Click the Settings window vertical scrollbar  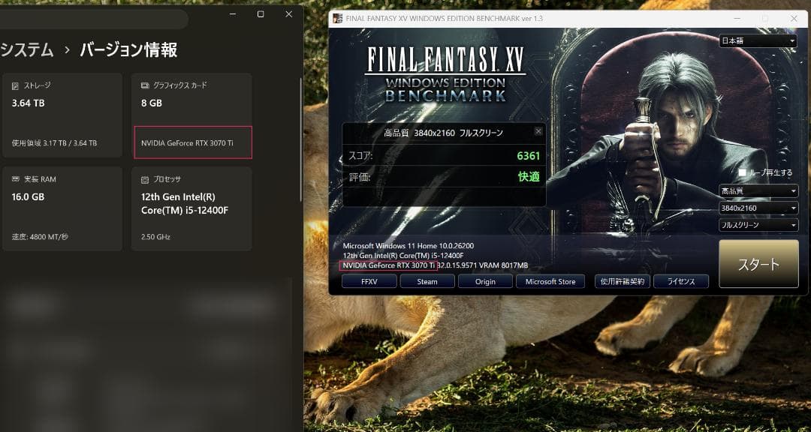pyautogui.click(x=300, y=139)
